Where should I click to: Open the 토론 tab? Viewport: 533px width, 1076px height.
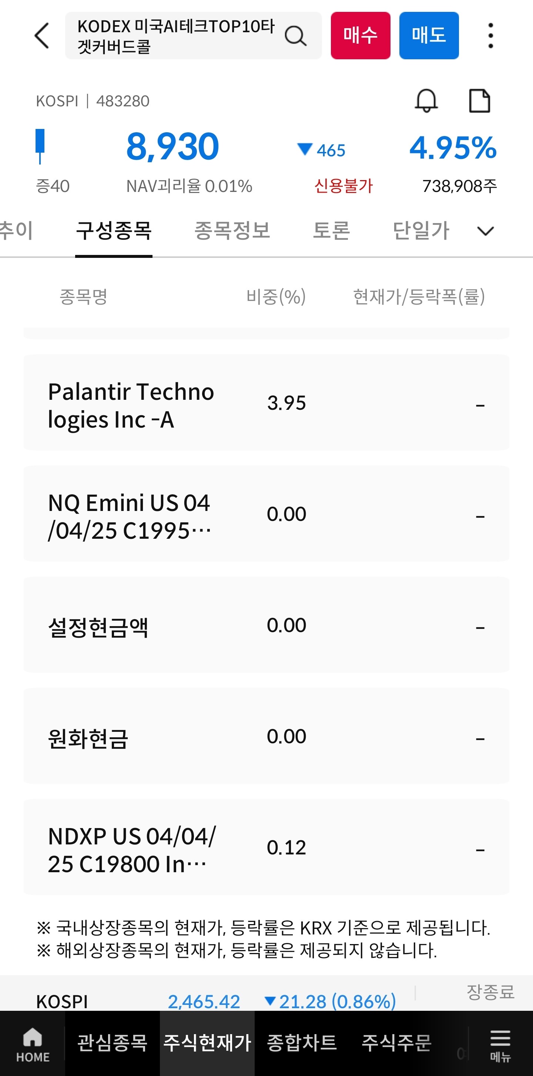[x=331, y=231]
